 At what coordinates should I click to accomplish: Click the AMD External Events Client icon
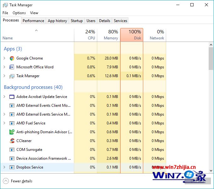[12, 106]
